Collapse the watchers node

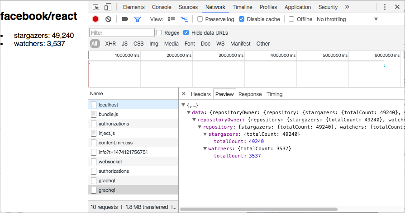click(205, 148)
